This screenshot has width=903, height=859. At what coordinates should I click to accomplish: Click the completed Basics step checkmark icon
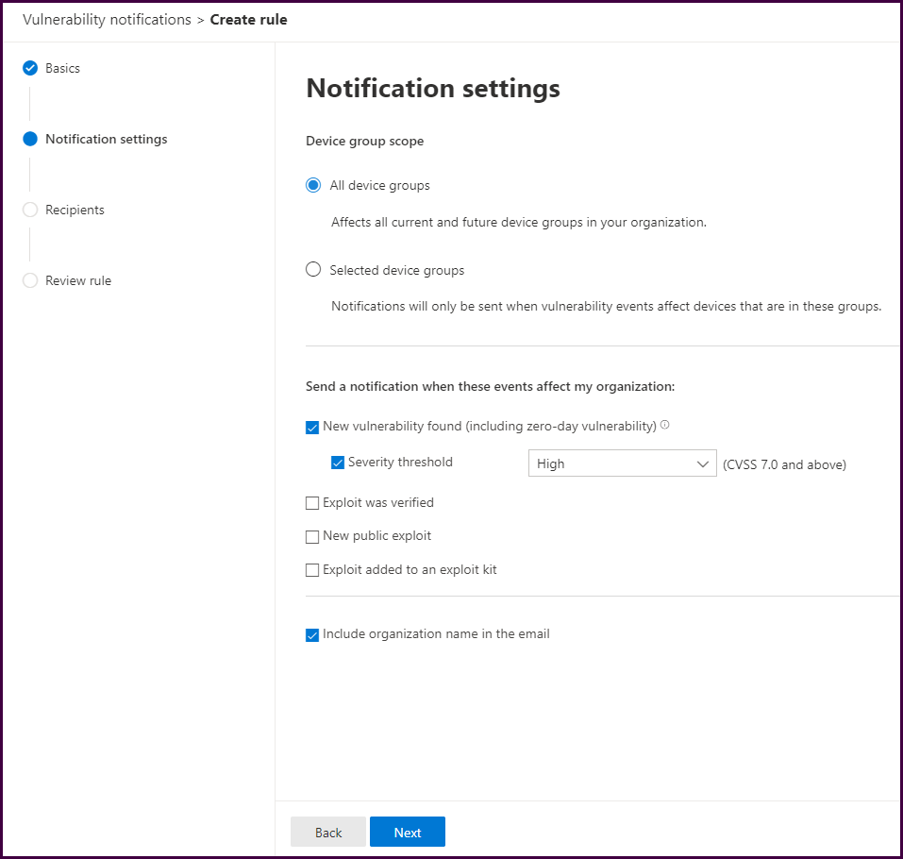pyautogui.click(x=30, y=68)
